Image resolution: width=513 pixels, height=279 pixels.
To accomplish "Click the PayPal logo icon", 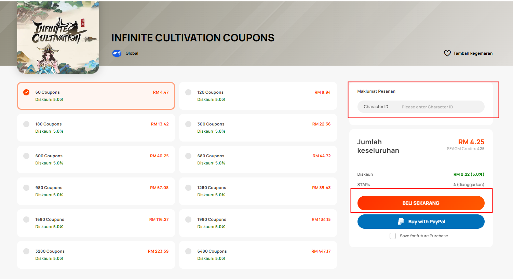I will point(401,222).
